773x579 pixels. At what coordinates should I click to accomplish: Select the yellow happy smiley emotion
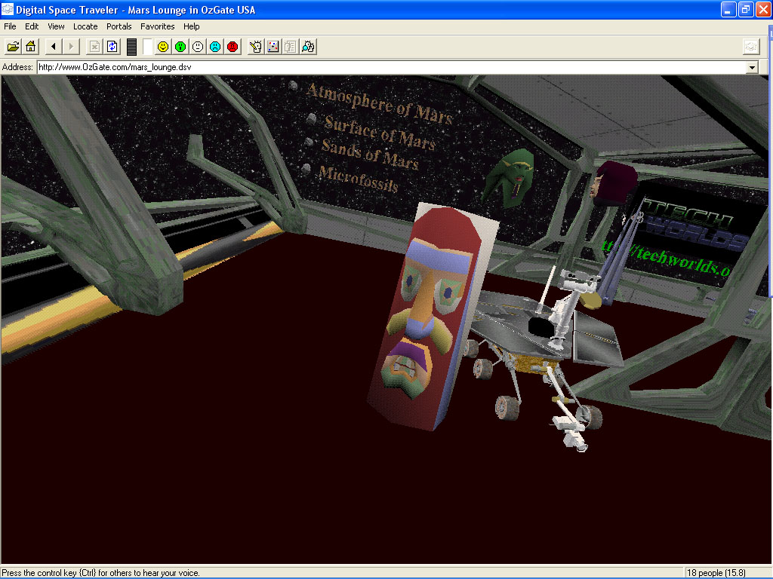point(163,47)
